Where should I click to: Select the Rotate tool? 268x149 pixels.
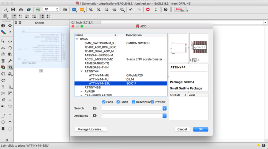tap(10, 48)
